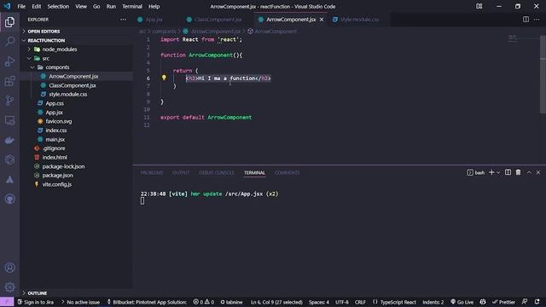Open the GitHub icon in activity bar
The image size is (546, 307).
(9, 199)
